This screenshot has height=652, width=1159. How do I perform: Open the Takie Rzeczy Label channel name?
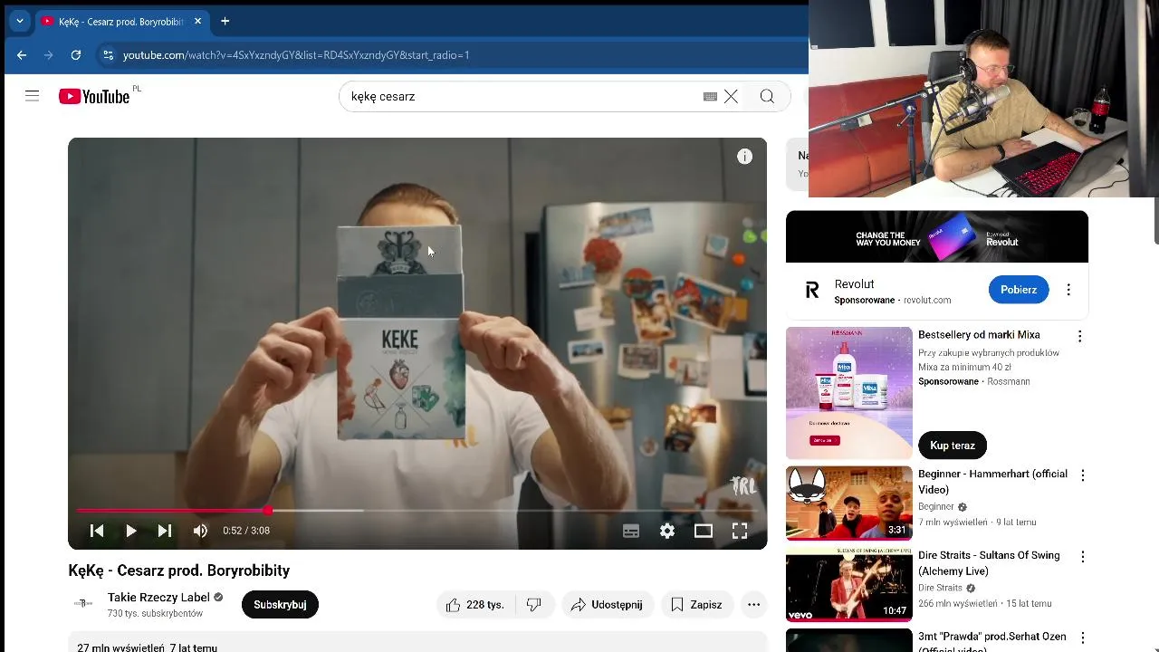pyautogui.click(x=158, y=598)
